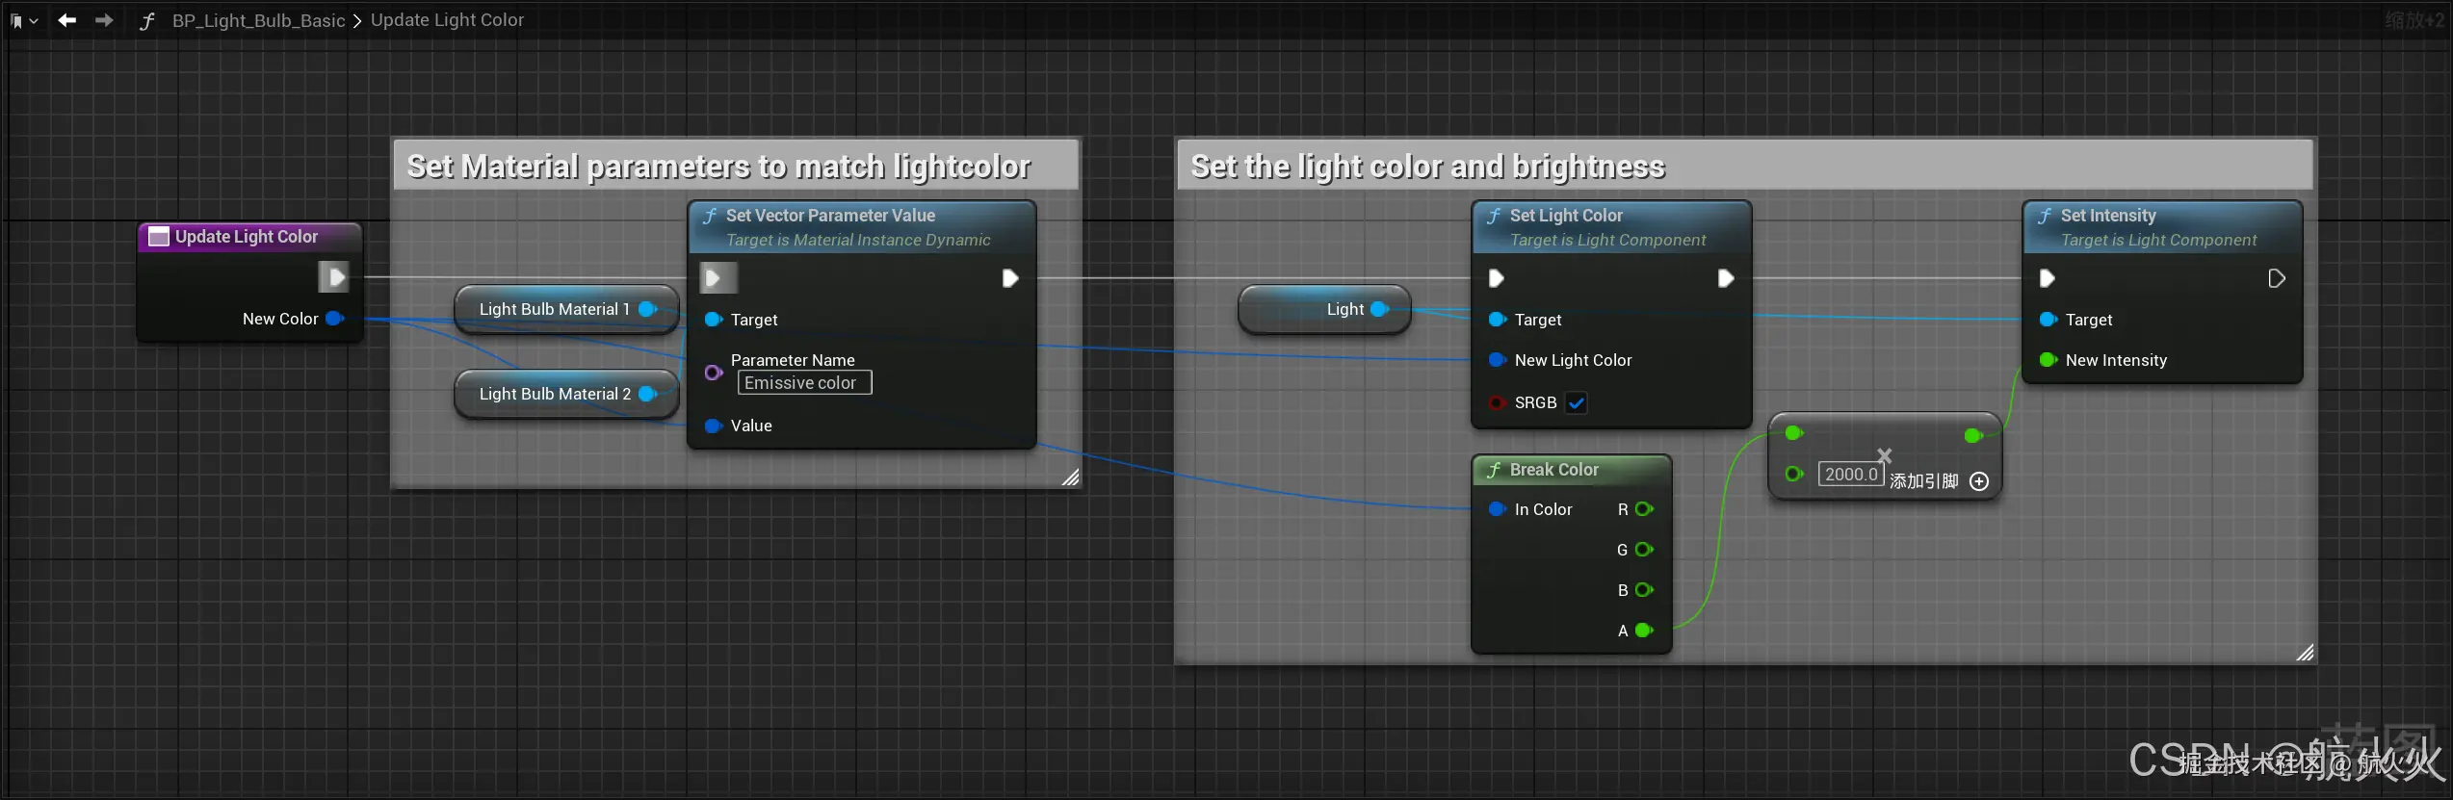
Task: Select Light Bulb Material 1 variable node
Action: pyautogui.click(x=565, y=309)
